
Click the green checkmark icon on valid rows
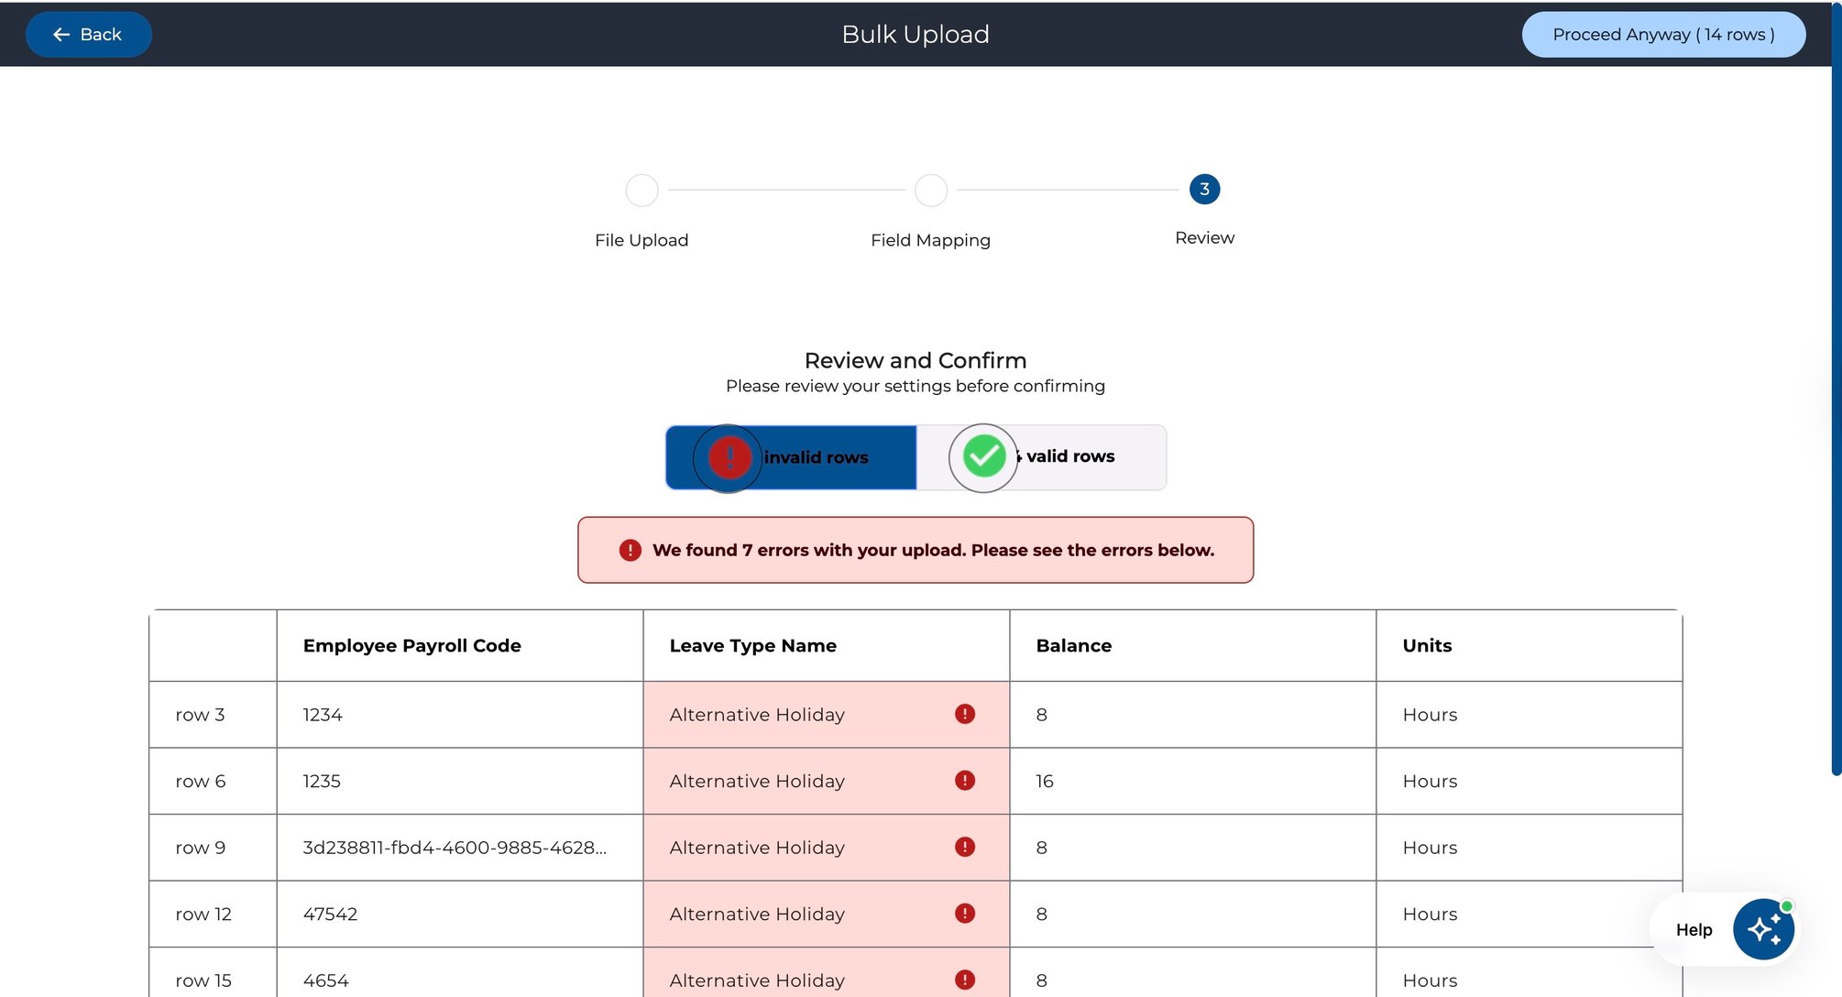click(984, 456)
